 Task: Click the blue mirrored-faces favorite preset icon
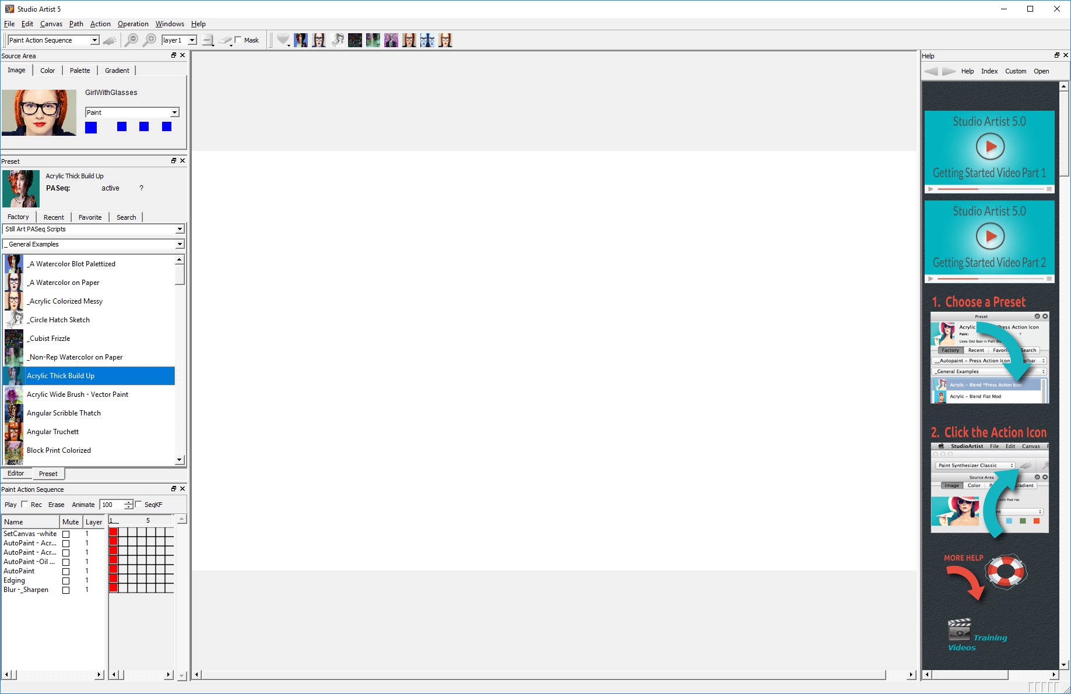pos(427,40)
